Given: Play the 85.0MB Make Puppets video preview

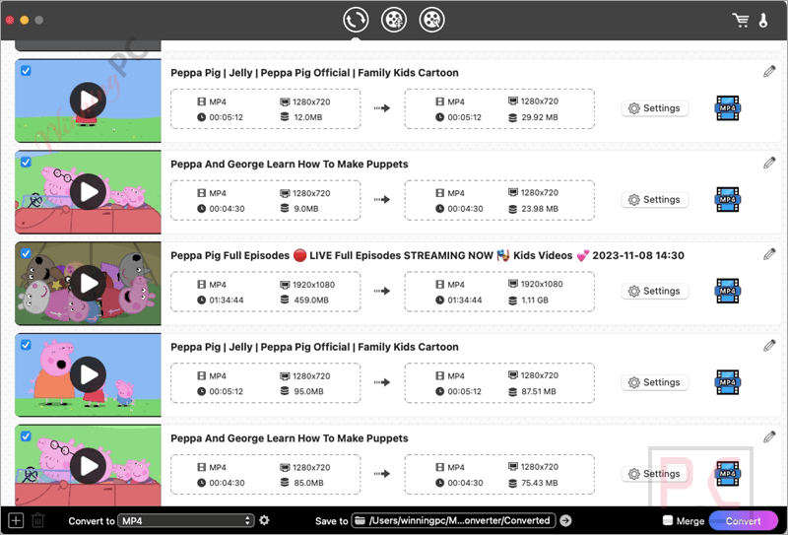Looking at the screenshot, I should pos(88,466).
